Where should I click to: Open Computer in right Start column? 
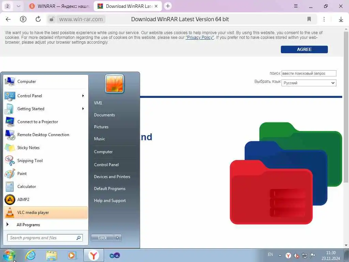tap(103, 152)
